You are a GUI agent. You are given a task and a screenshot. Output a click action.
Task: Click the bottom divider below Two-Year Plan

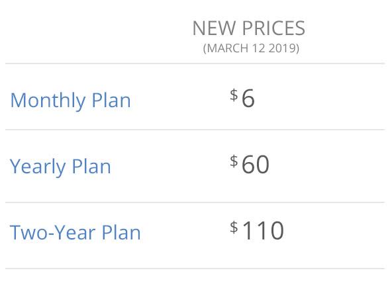[x=195, y=269]
